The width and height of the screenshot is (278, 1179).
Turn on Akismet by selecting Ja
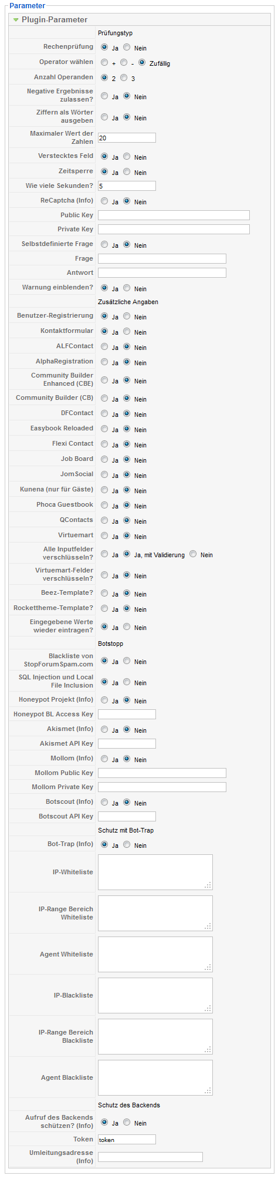(104, 730)
